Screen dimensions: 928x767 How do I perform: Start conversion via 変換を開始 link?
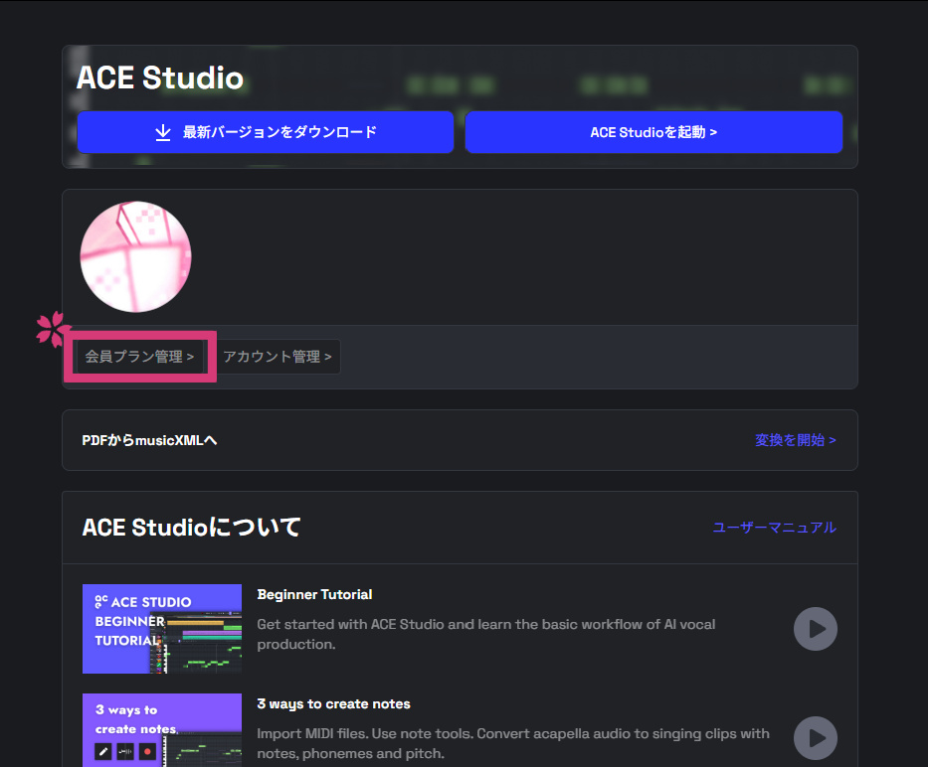point(795,440)
